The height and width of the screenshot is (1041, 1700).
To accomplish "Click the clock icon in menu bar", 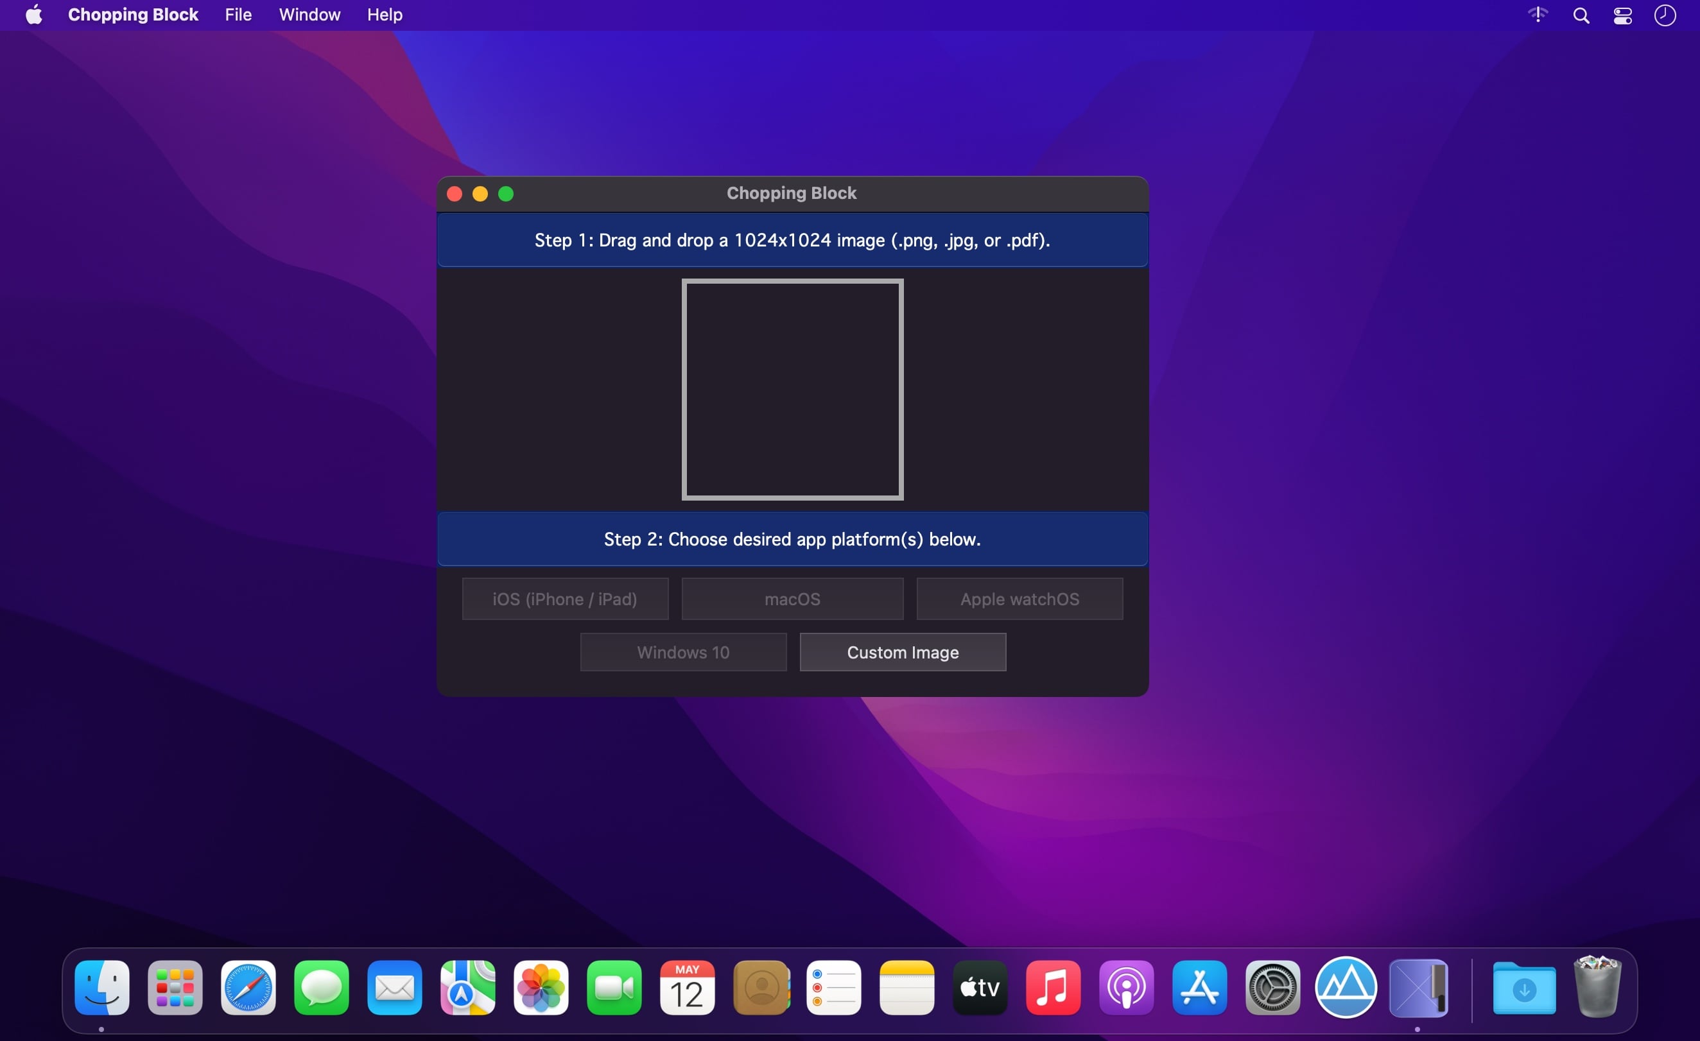I will click(1665, 15).
